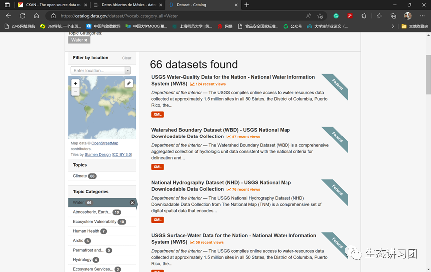Click XML badge under Watershed Boundary Dataset

(x=158, y=167)
